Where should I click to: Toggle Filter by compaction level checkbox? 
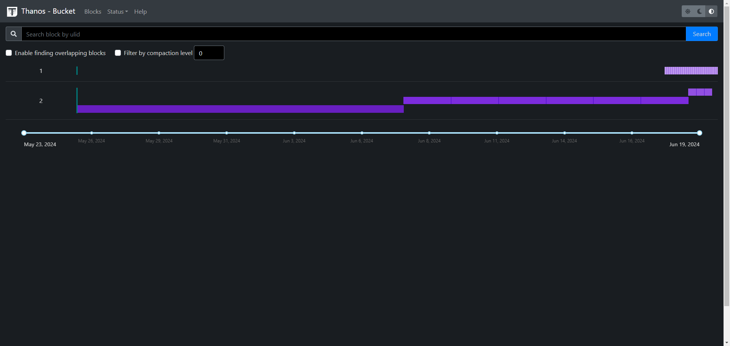point(118,53)
